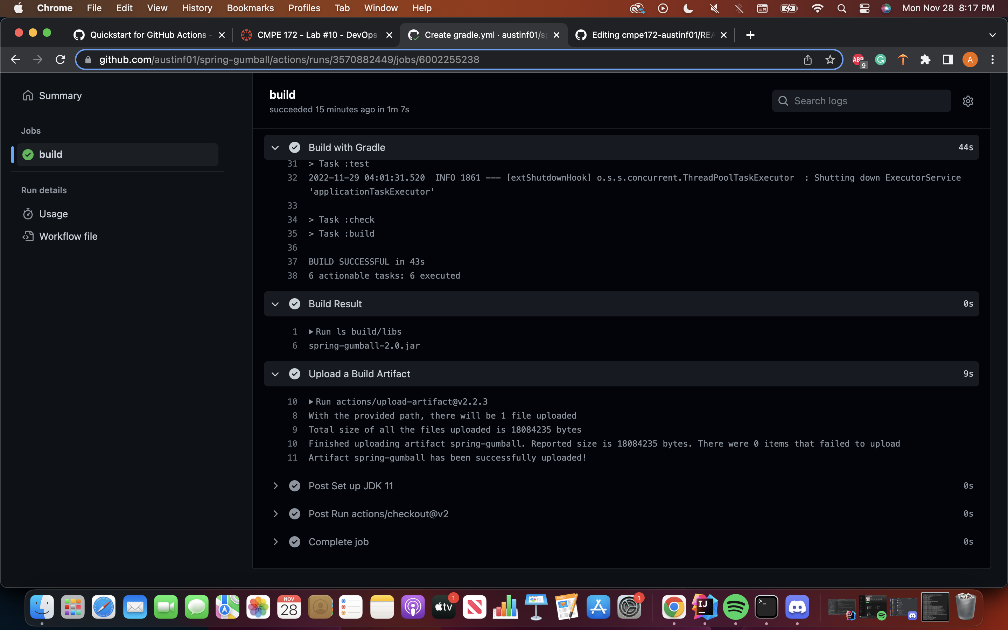The width and height of the screenshot is (1008, 630).
Task: Click the menu bar date and time
Action: coord(948,8)
